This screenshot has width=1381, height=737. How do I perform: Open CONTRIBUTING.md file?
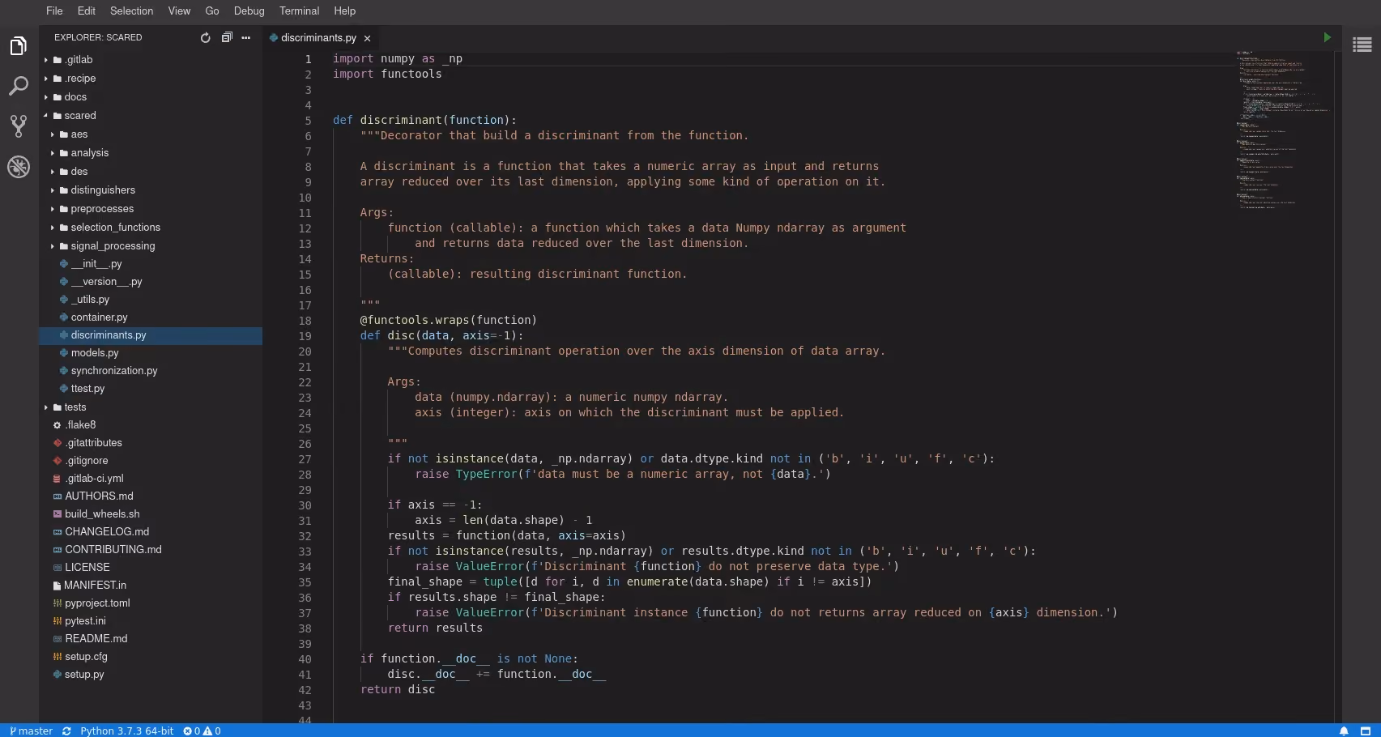pyautogui.click(x=151, y=550)
